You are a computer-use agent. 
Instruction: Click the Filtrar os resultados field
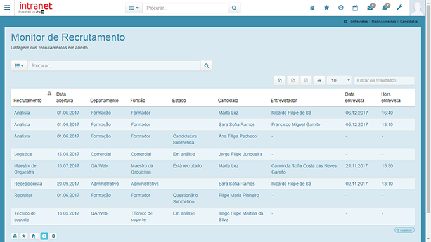point(384,80)
